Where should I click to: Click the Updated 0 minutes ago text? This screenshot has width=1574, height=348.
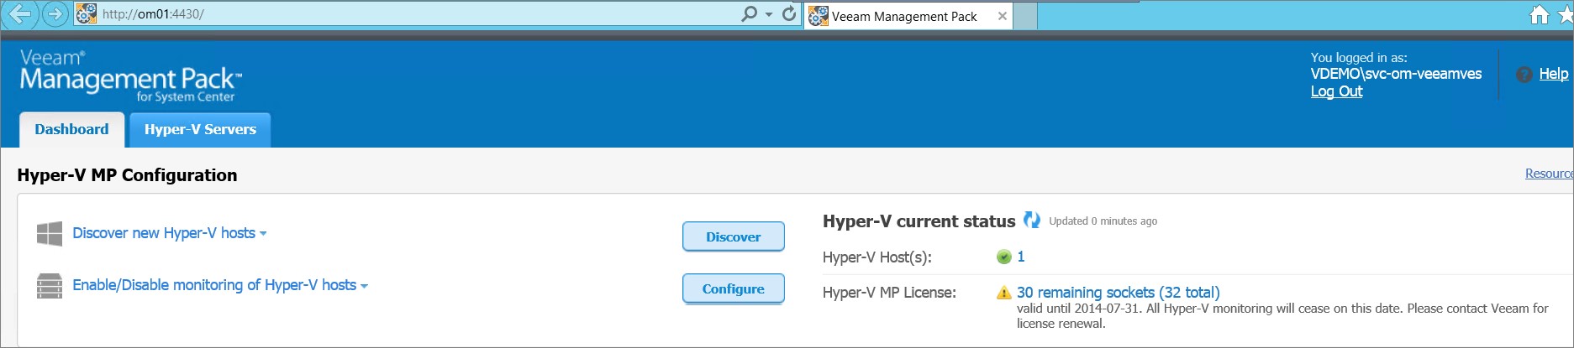pos(1103,221)
